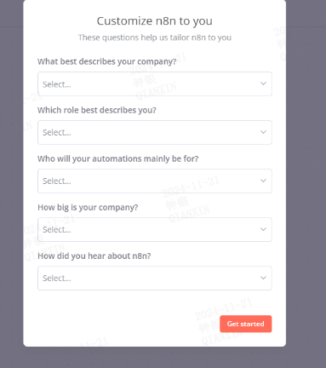Click 'Which role best describes you?' label
The width and height of the screenshot is (326, 368).
97,110
